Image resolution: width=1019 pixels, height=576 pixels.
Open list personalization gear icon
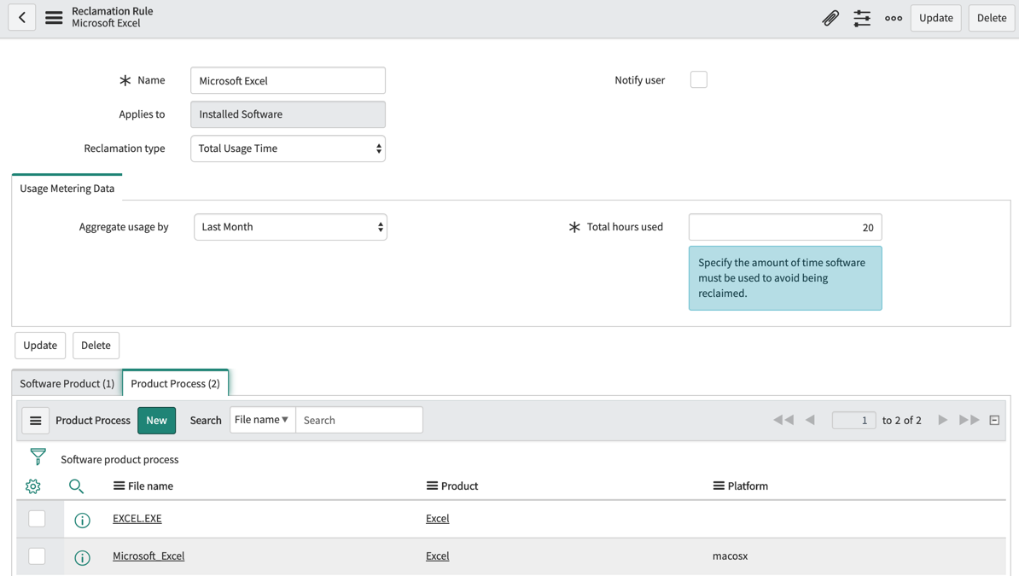click(x=33, y=486)
